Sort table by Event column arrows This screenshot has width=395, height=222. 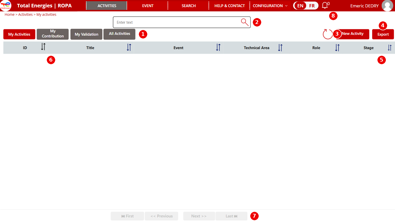(218, 47)
